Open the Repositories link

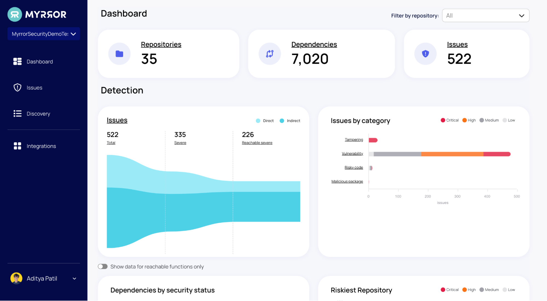click(x=161, y=44)
